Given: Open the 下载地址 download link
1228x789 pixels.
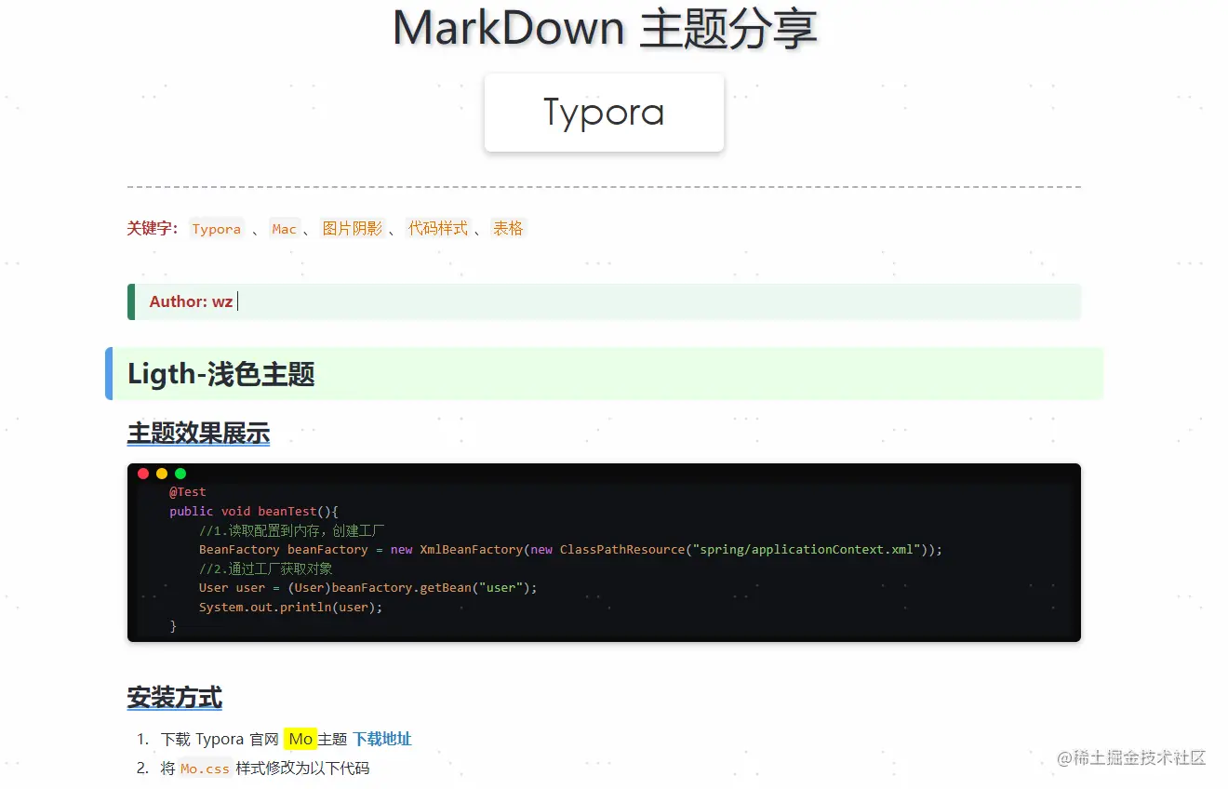Looking at the screenshot, I should (x=382, y=739).
